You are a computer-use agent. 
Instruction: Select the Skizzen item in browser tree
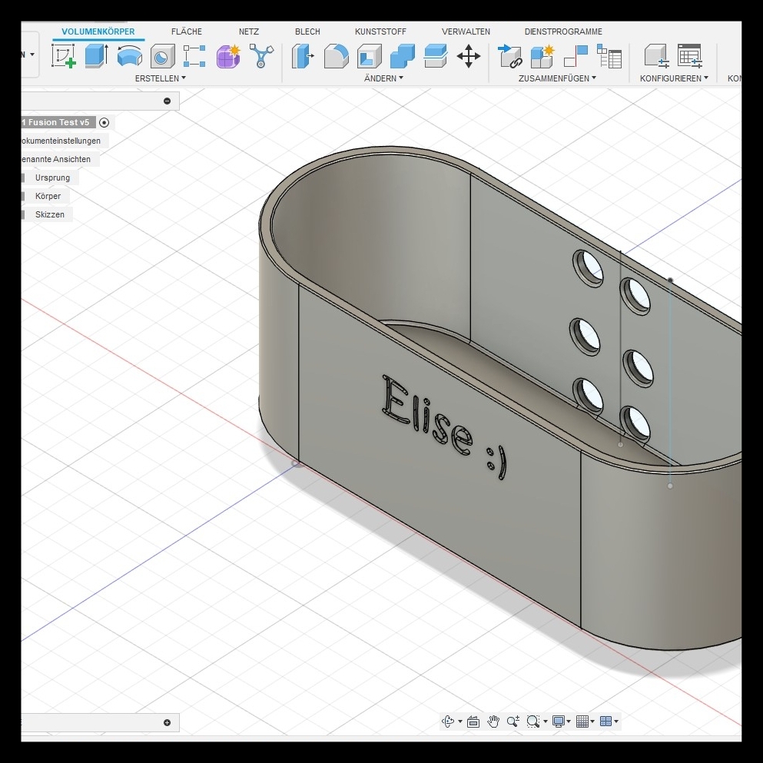[x=50, y=214]
